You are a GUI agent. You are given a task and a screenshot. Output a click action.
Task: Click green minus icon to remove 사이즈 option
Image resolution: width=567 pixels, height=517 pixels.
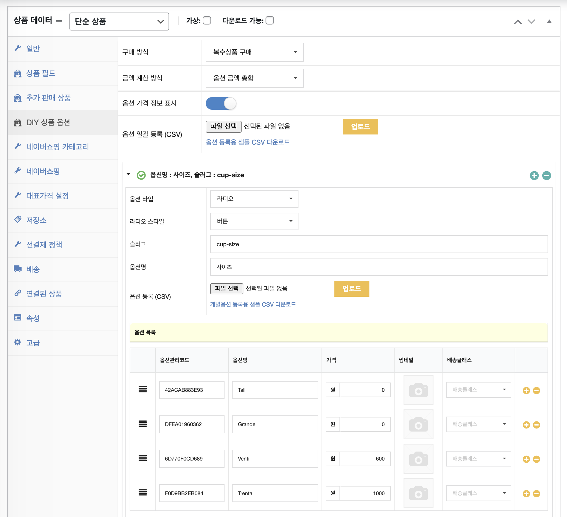point(547,175)
